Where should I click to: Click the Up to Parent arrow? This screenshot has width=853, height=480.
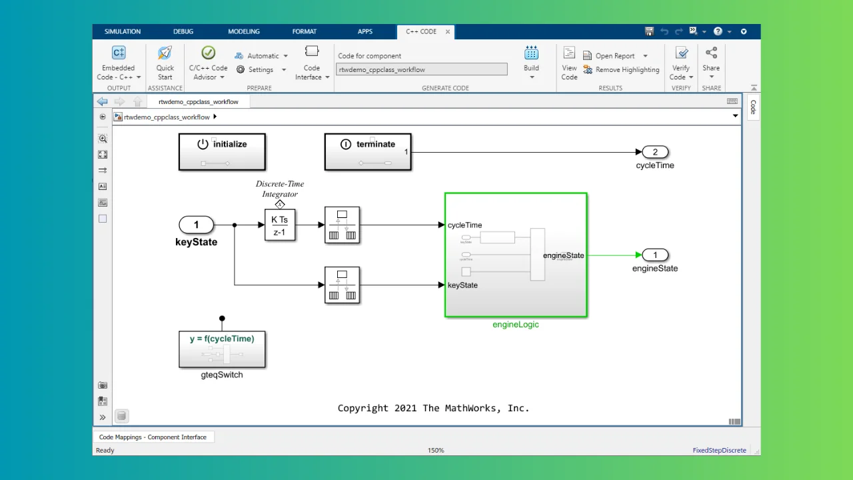coord(137,101)
